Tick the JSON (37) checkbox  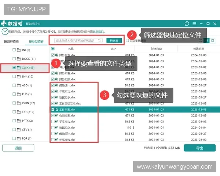tap(14, 103)
